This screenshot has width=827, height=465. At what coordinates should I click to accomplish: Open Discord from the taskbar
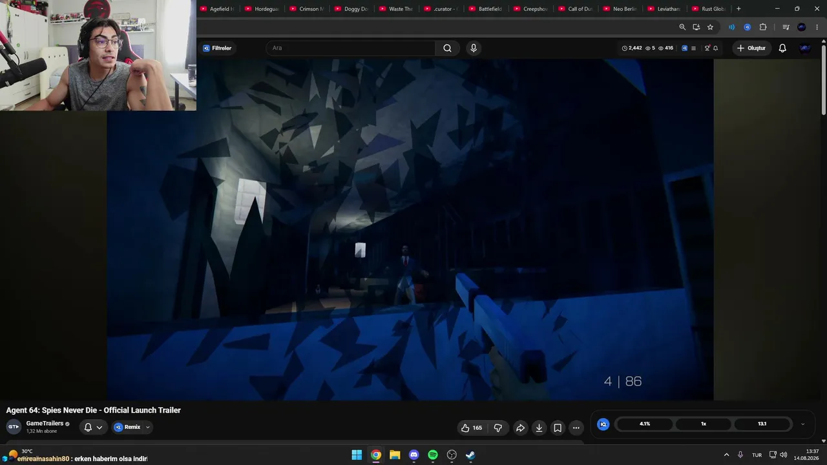pos(413,455)
